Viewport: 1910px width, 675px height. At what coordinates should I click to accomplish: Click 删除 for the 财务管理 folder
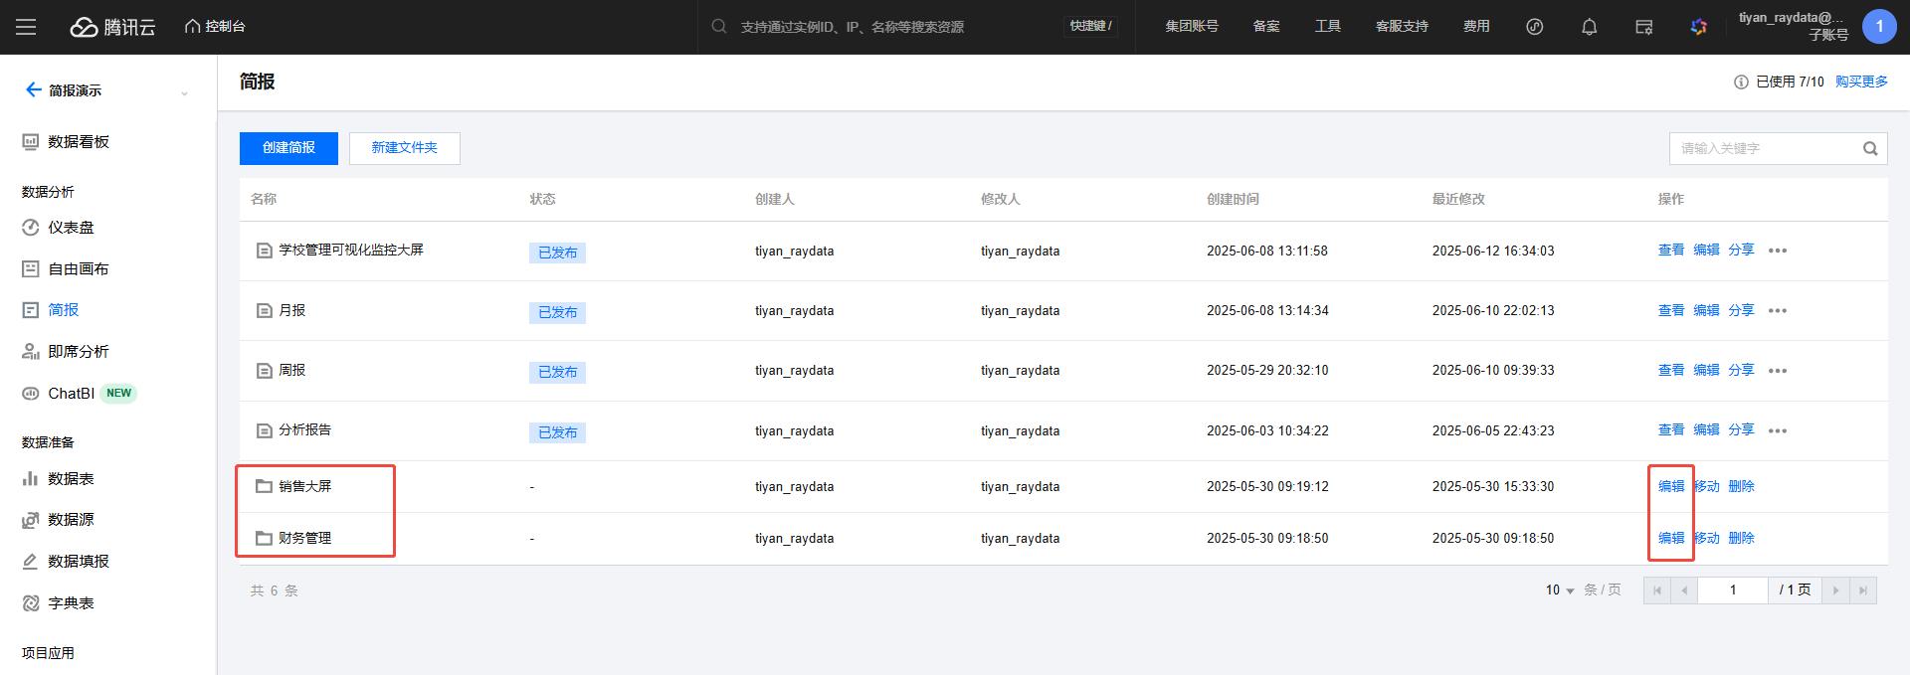click(1741, 538)
